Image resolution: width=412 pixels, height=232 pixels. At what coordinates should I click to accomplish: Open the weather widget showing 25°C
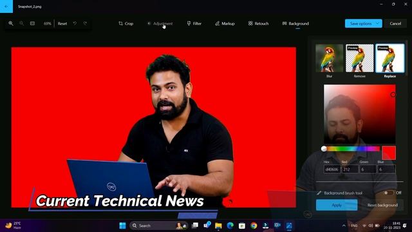[x=13, y=226]
